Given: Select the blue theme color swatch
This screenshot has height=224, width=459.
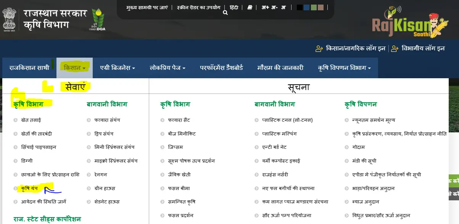Looking at the screenshot, I should [306, 7].
